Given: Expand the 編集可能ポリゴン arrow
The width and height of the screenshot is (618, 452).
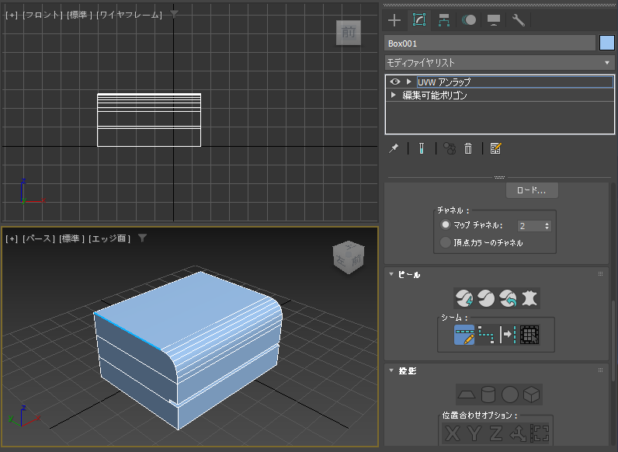Looking at the screenshot, I should (x=393, y=95).
